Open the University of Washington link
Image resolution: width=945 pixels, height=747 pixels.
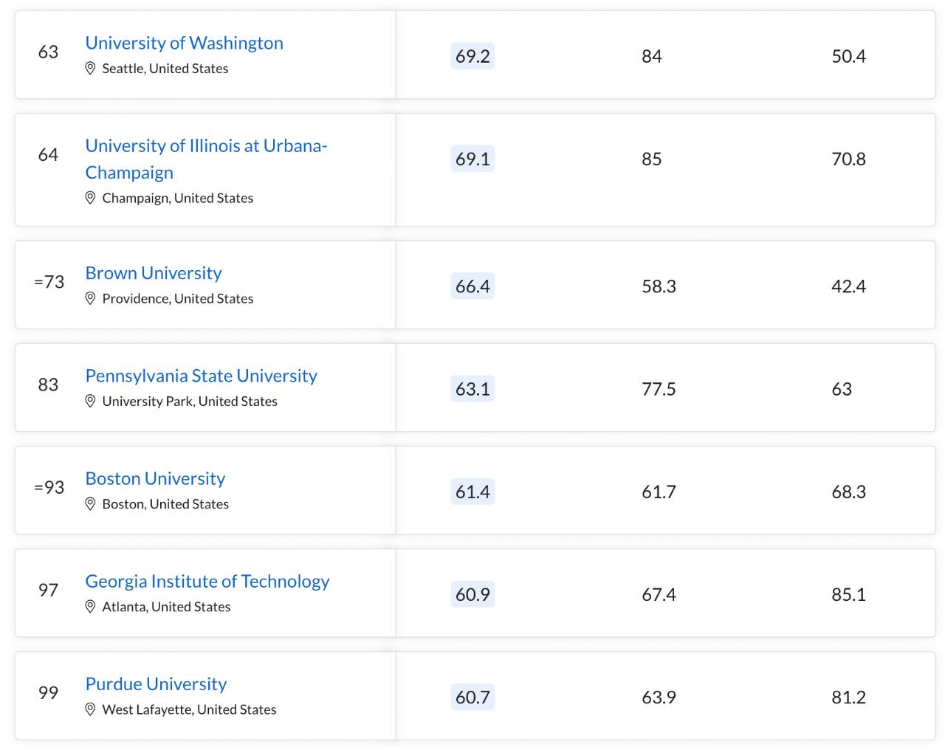(x=184, y=43)
